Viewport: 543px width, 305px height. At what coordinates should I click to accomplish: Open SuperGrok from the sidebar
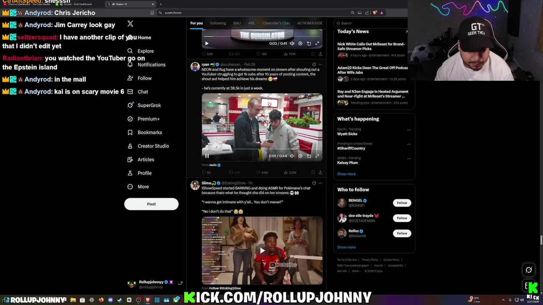click(144, 105)
